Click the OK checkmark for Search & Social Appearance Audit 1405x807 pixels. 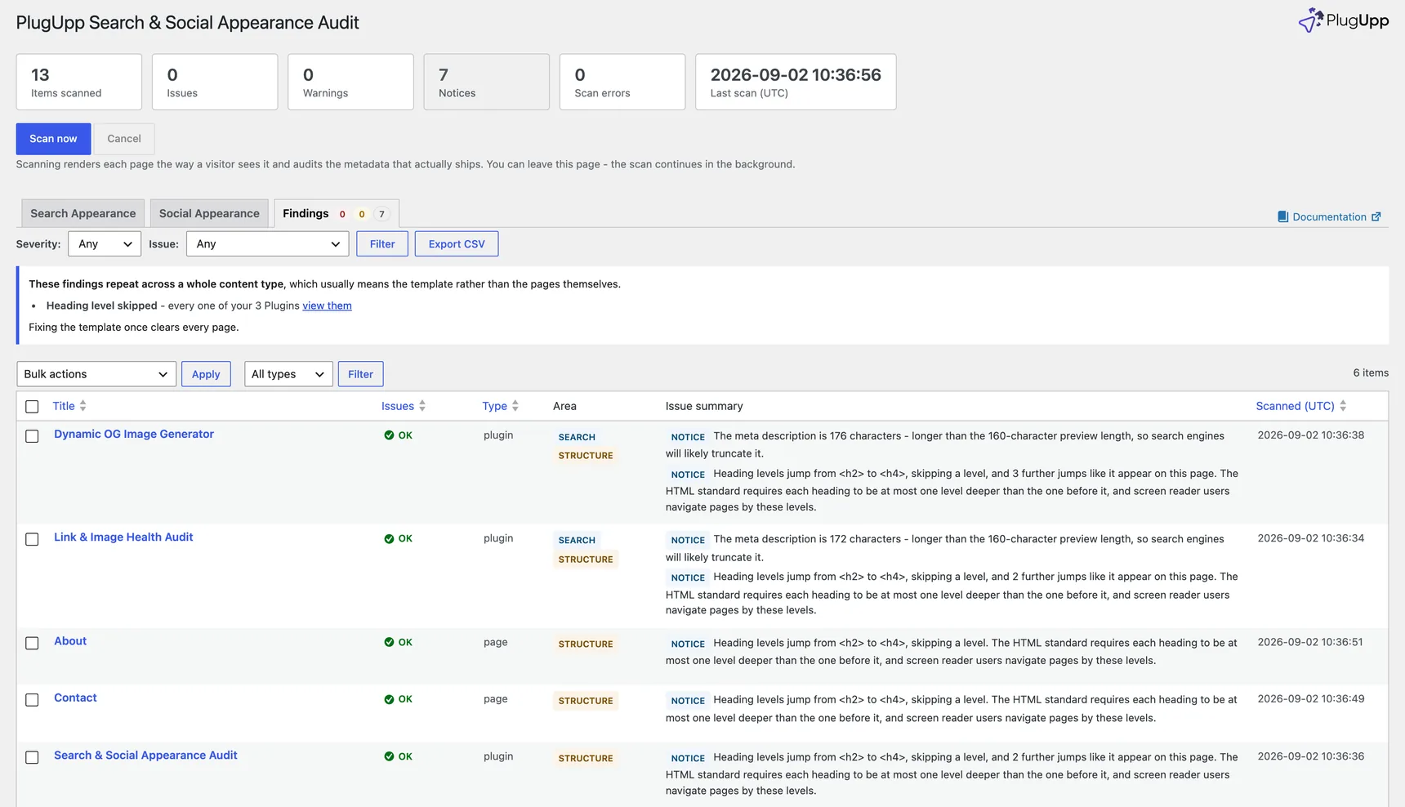tap(389, 756)
